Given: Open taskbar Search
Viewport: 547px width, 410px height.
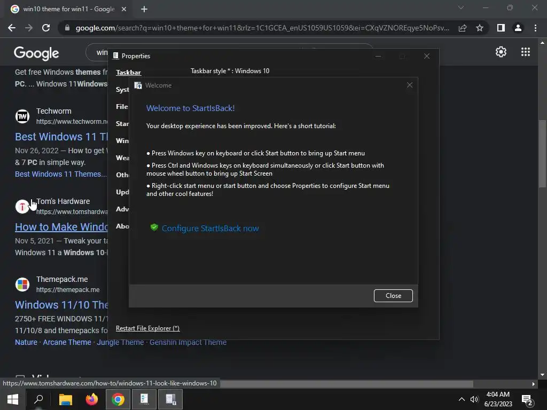Looking at the screenshot, I should point(38,399).
